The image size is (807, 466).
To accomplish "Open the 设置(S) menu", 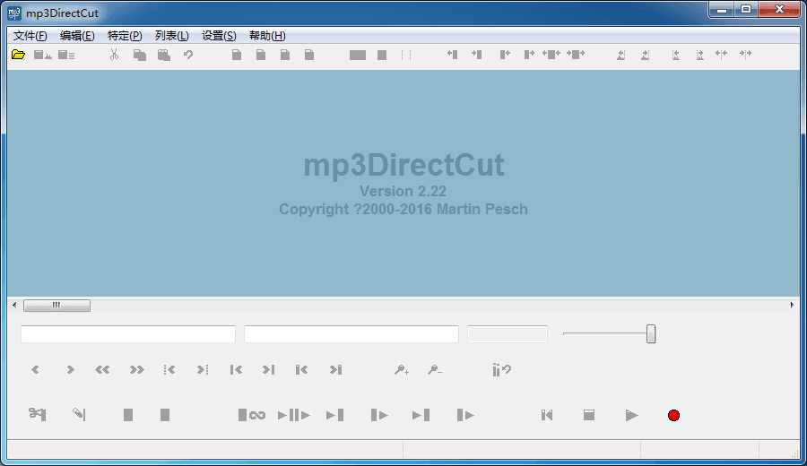I will tap(219, 36).
